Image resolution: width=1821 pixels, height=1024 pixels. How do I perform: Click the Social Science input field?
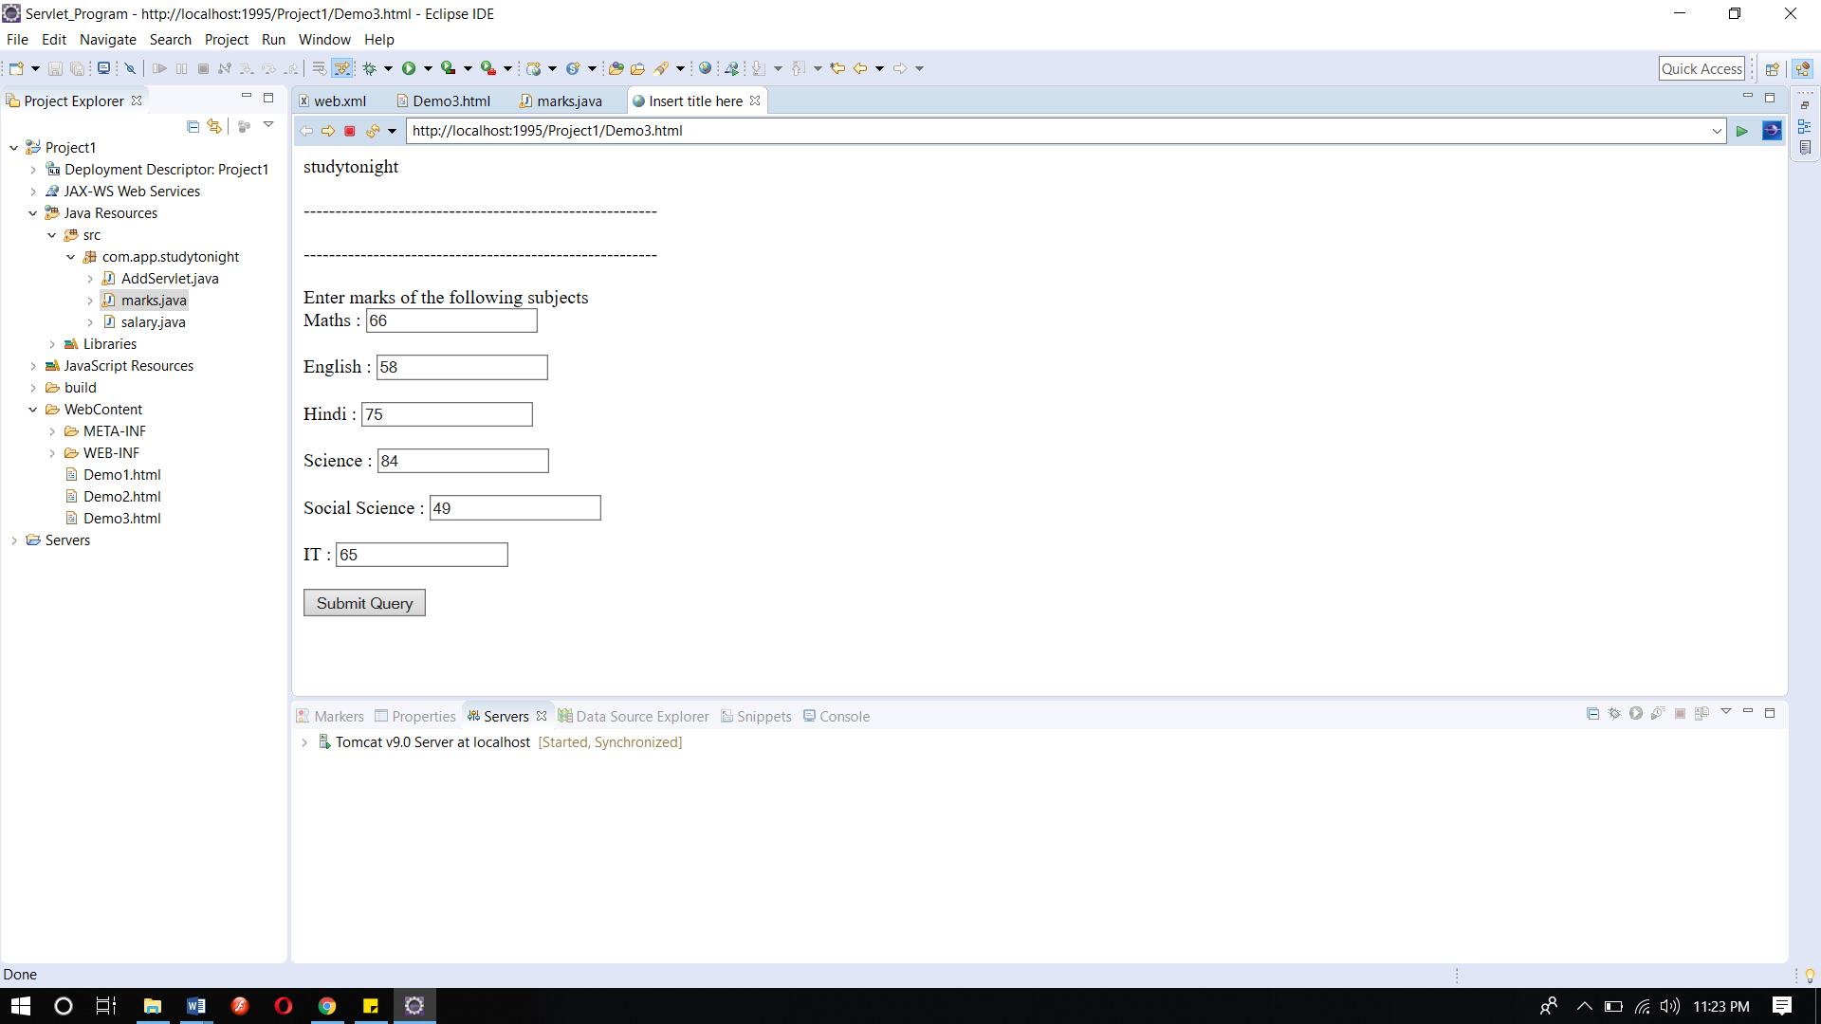click(515, 508)
